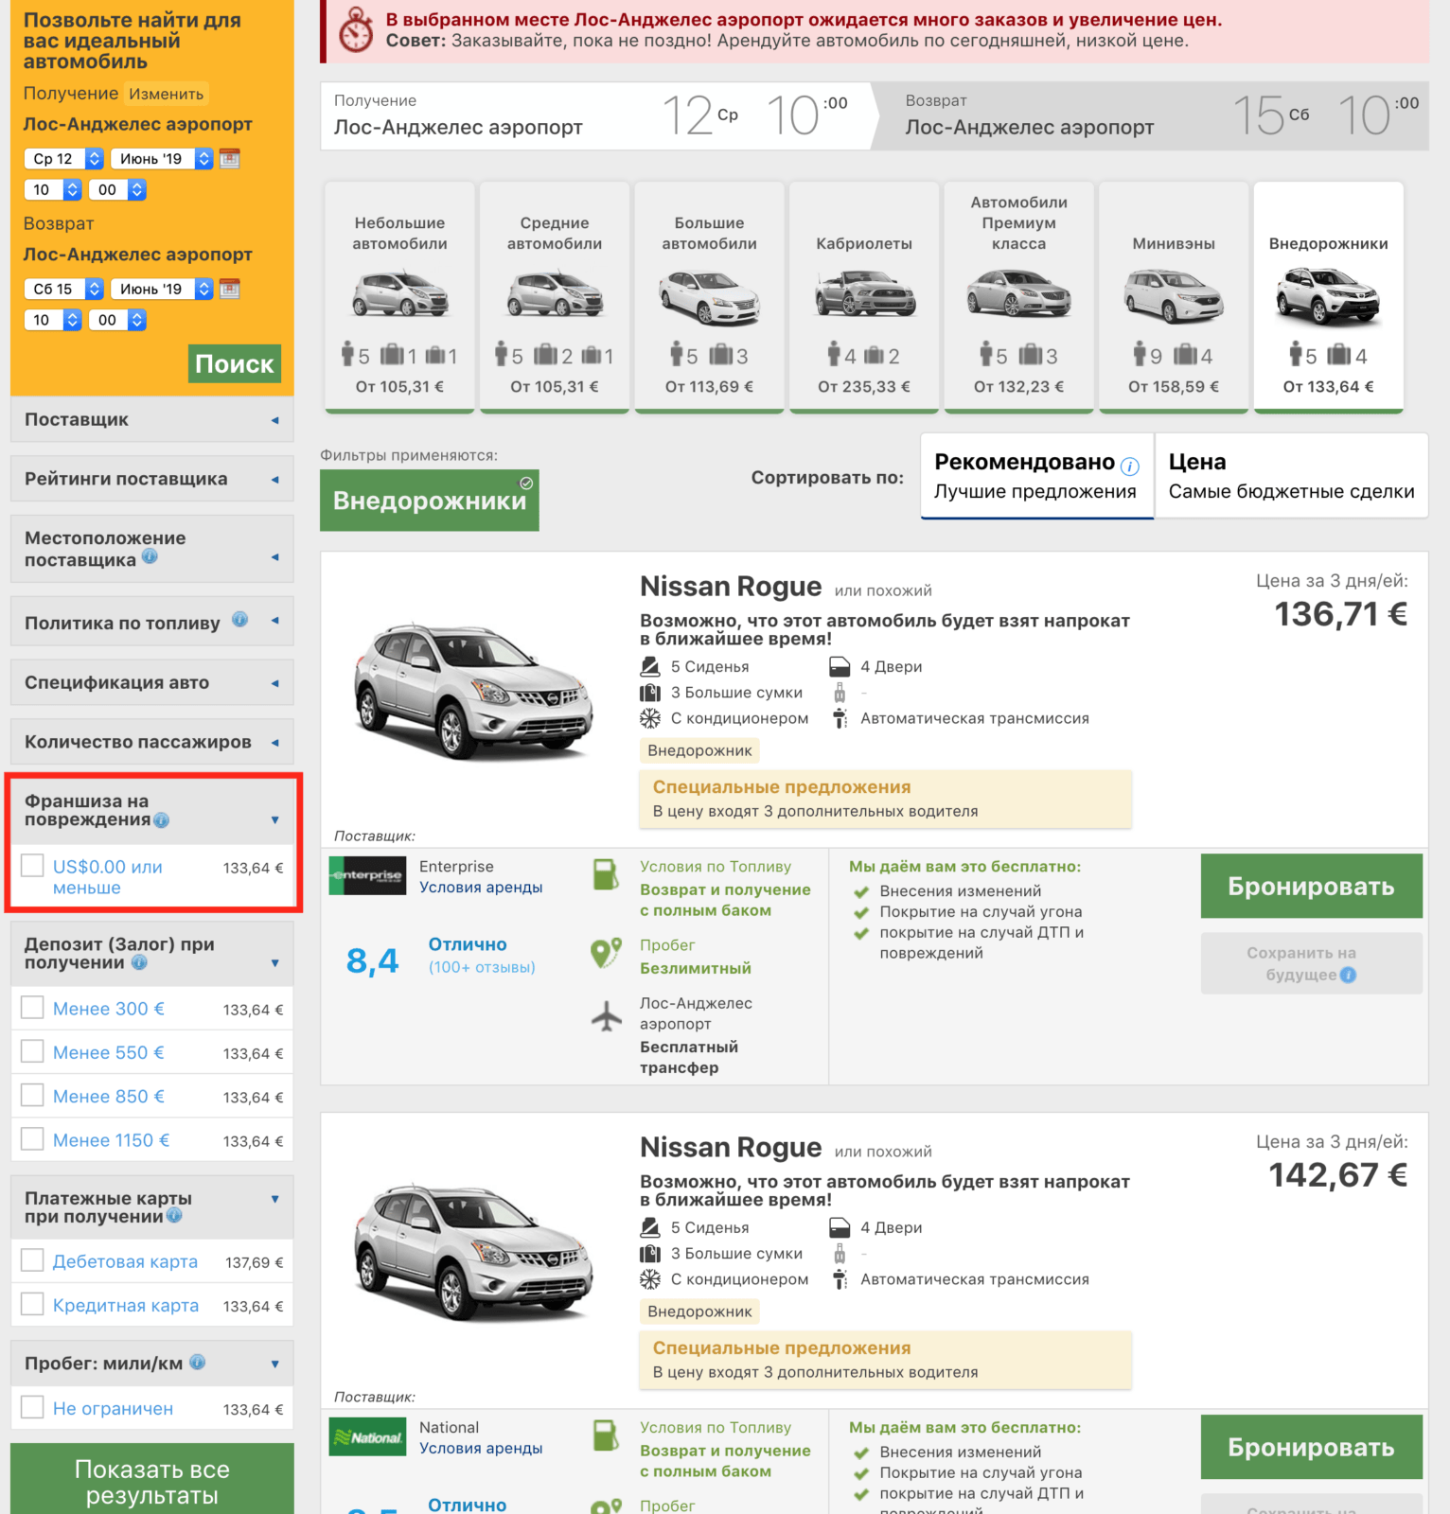
Task: Expand the Поставщик filter section
Action: click(151, 419)
